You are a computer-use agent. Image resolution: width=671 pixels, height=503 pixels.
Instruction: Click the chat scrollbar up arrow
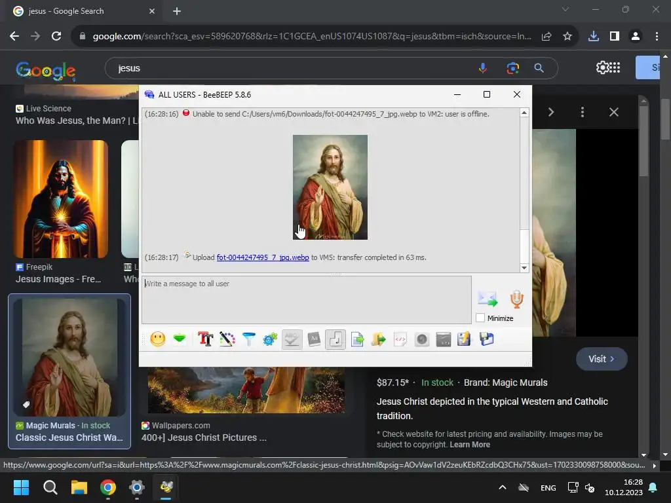[x=524, y=113]
